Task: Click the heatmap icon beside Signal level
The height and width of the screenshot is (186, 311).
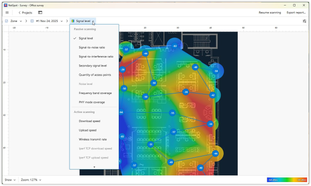Action: coord(73,21)
